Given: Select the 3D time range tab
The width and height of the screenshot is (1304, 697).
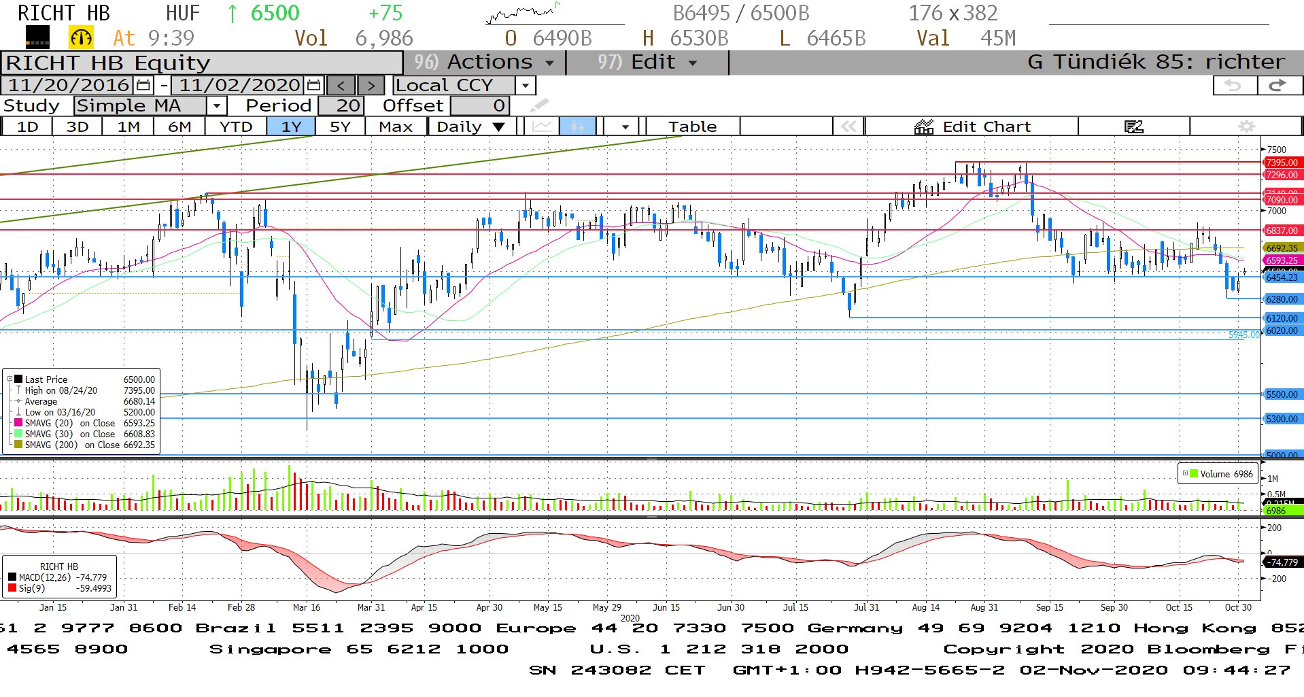Looking at the screenshot, I should click(x=78, y=126).
